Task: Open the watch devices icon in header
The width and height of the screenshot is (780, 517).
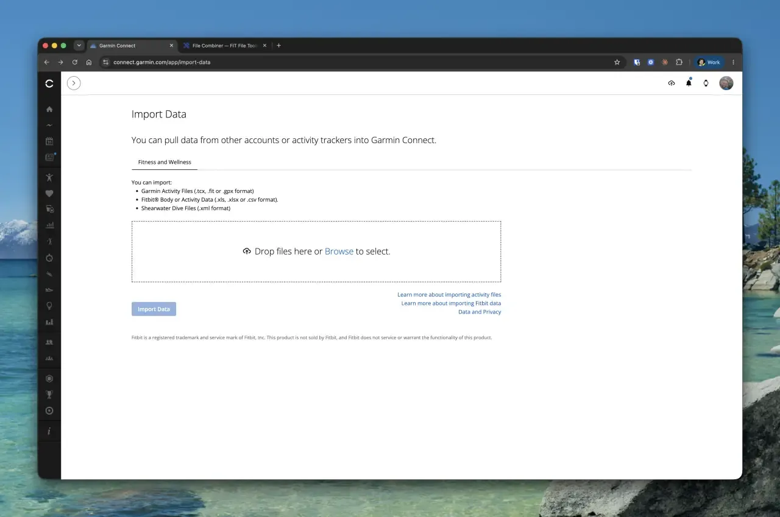Action: point(706,83)
